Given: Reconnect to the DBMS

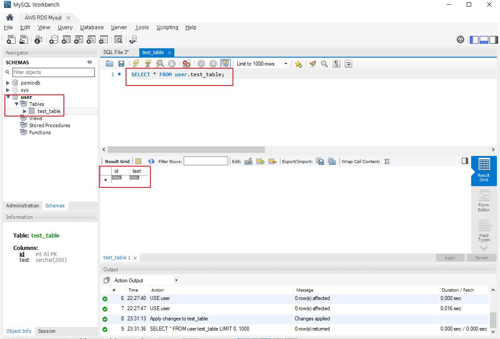Looking at the screenshot, I should tap(133, 39).
